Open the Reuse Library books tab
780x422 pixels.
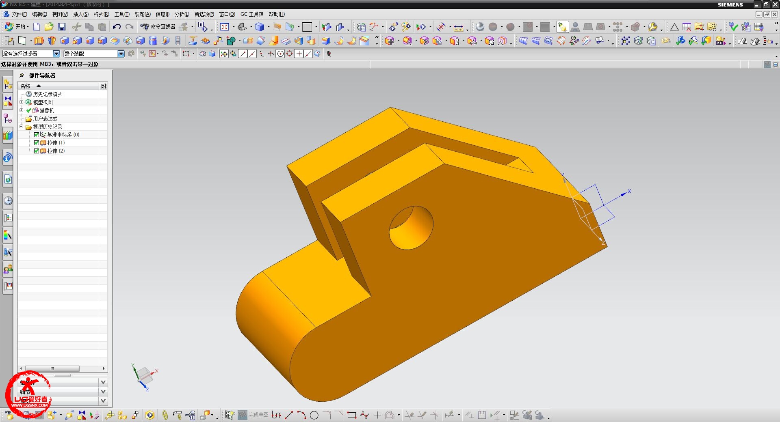pyautogui.click(x=8, y=135)
